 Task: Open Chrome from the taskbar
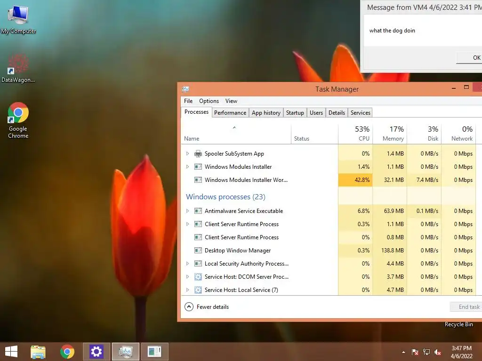click(67, 352)
